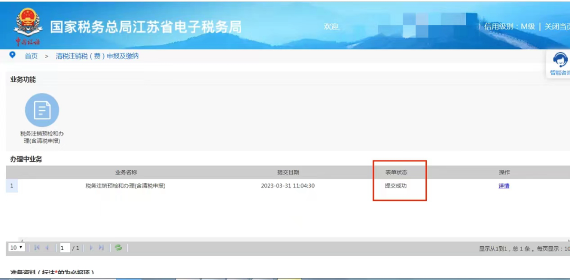Viewport: 570px width, 280px height.
Task: Click the 表单状态 column header
Action: (x=396, y=172)
